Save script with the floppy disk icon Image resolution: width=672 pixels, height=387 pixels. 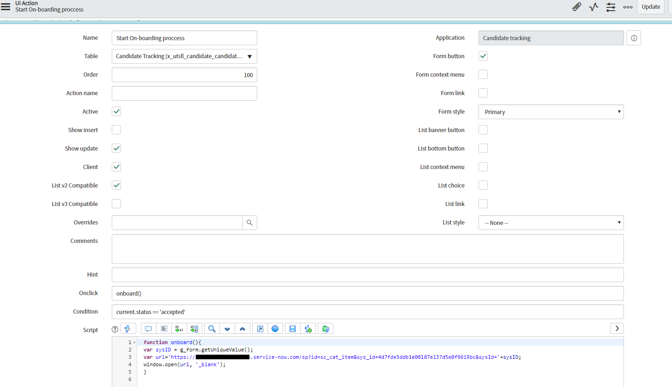(x=292, y=329)
